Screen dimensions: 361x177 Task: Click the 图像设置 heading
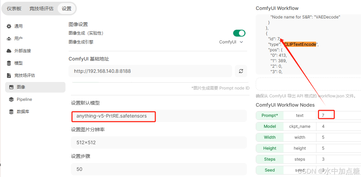[78, 24]
